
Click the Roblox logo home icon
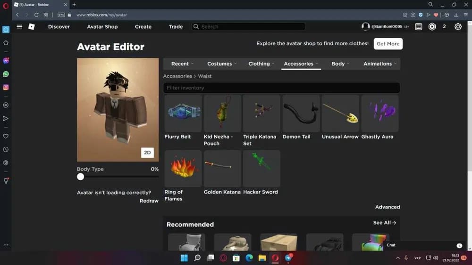tap(32, 27)
